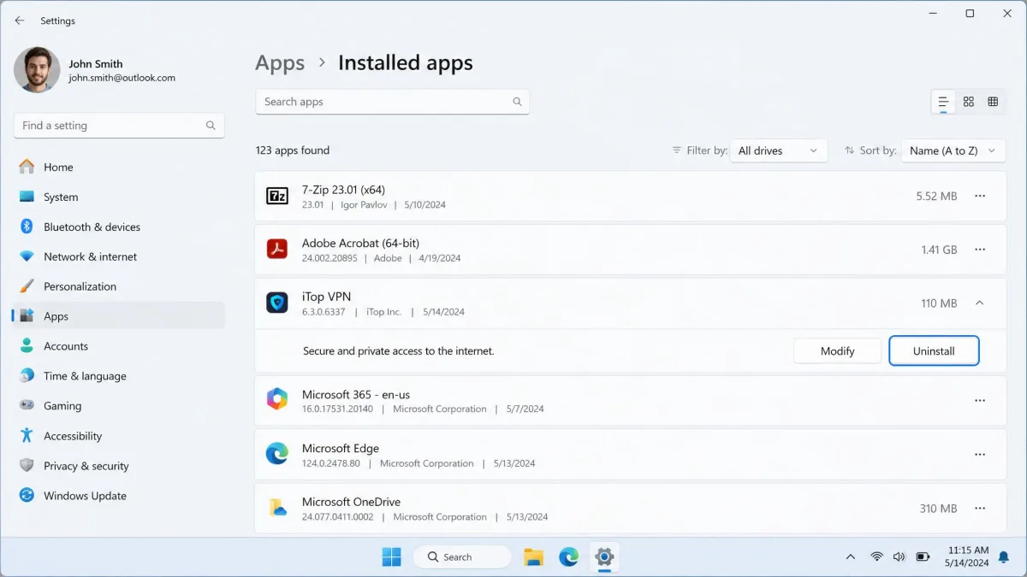Screen dimensions: 1027x577
Task: Open the notification bell
Action: [1004, 556]
